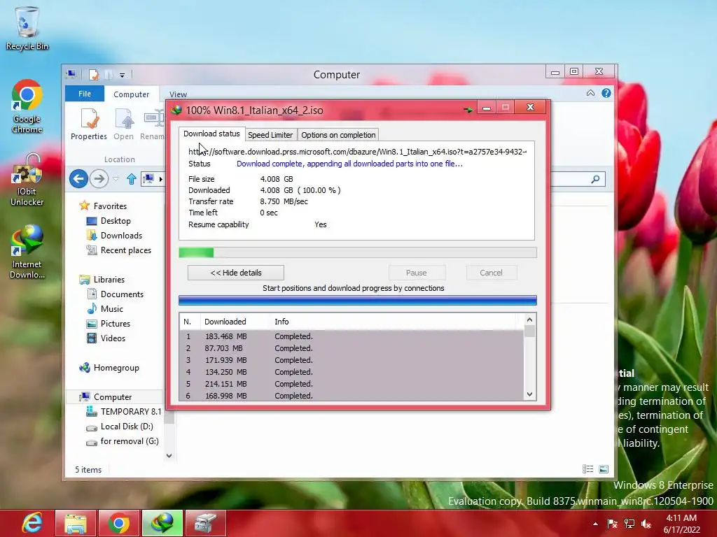Switch to the Speed Limiter tab

270,135
